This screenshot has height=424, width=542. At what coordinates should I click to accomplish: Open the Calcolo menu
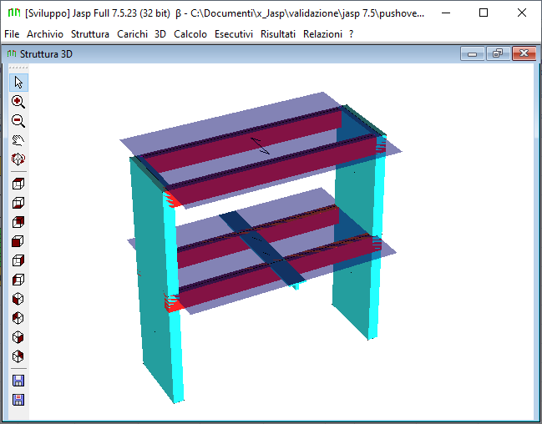190,34
